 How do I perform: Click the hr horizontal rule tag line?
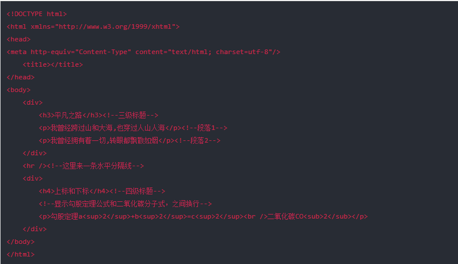coord(83,166)
